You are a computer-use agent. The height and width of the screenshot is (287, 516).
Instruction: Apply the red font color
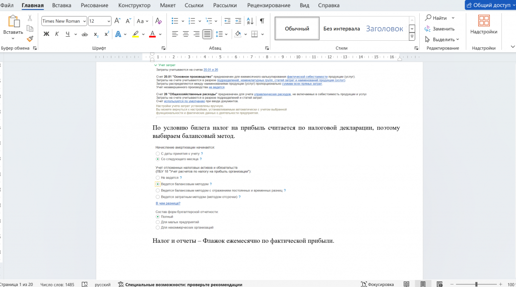pos(152,34)
